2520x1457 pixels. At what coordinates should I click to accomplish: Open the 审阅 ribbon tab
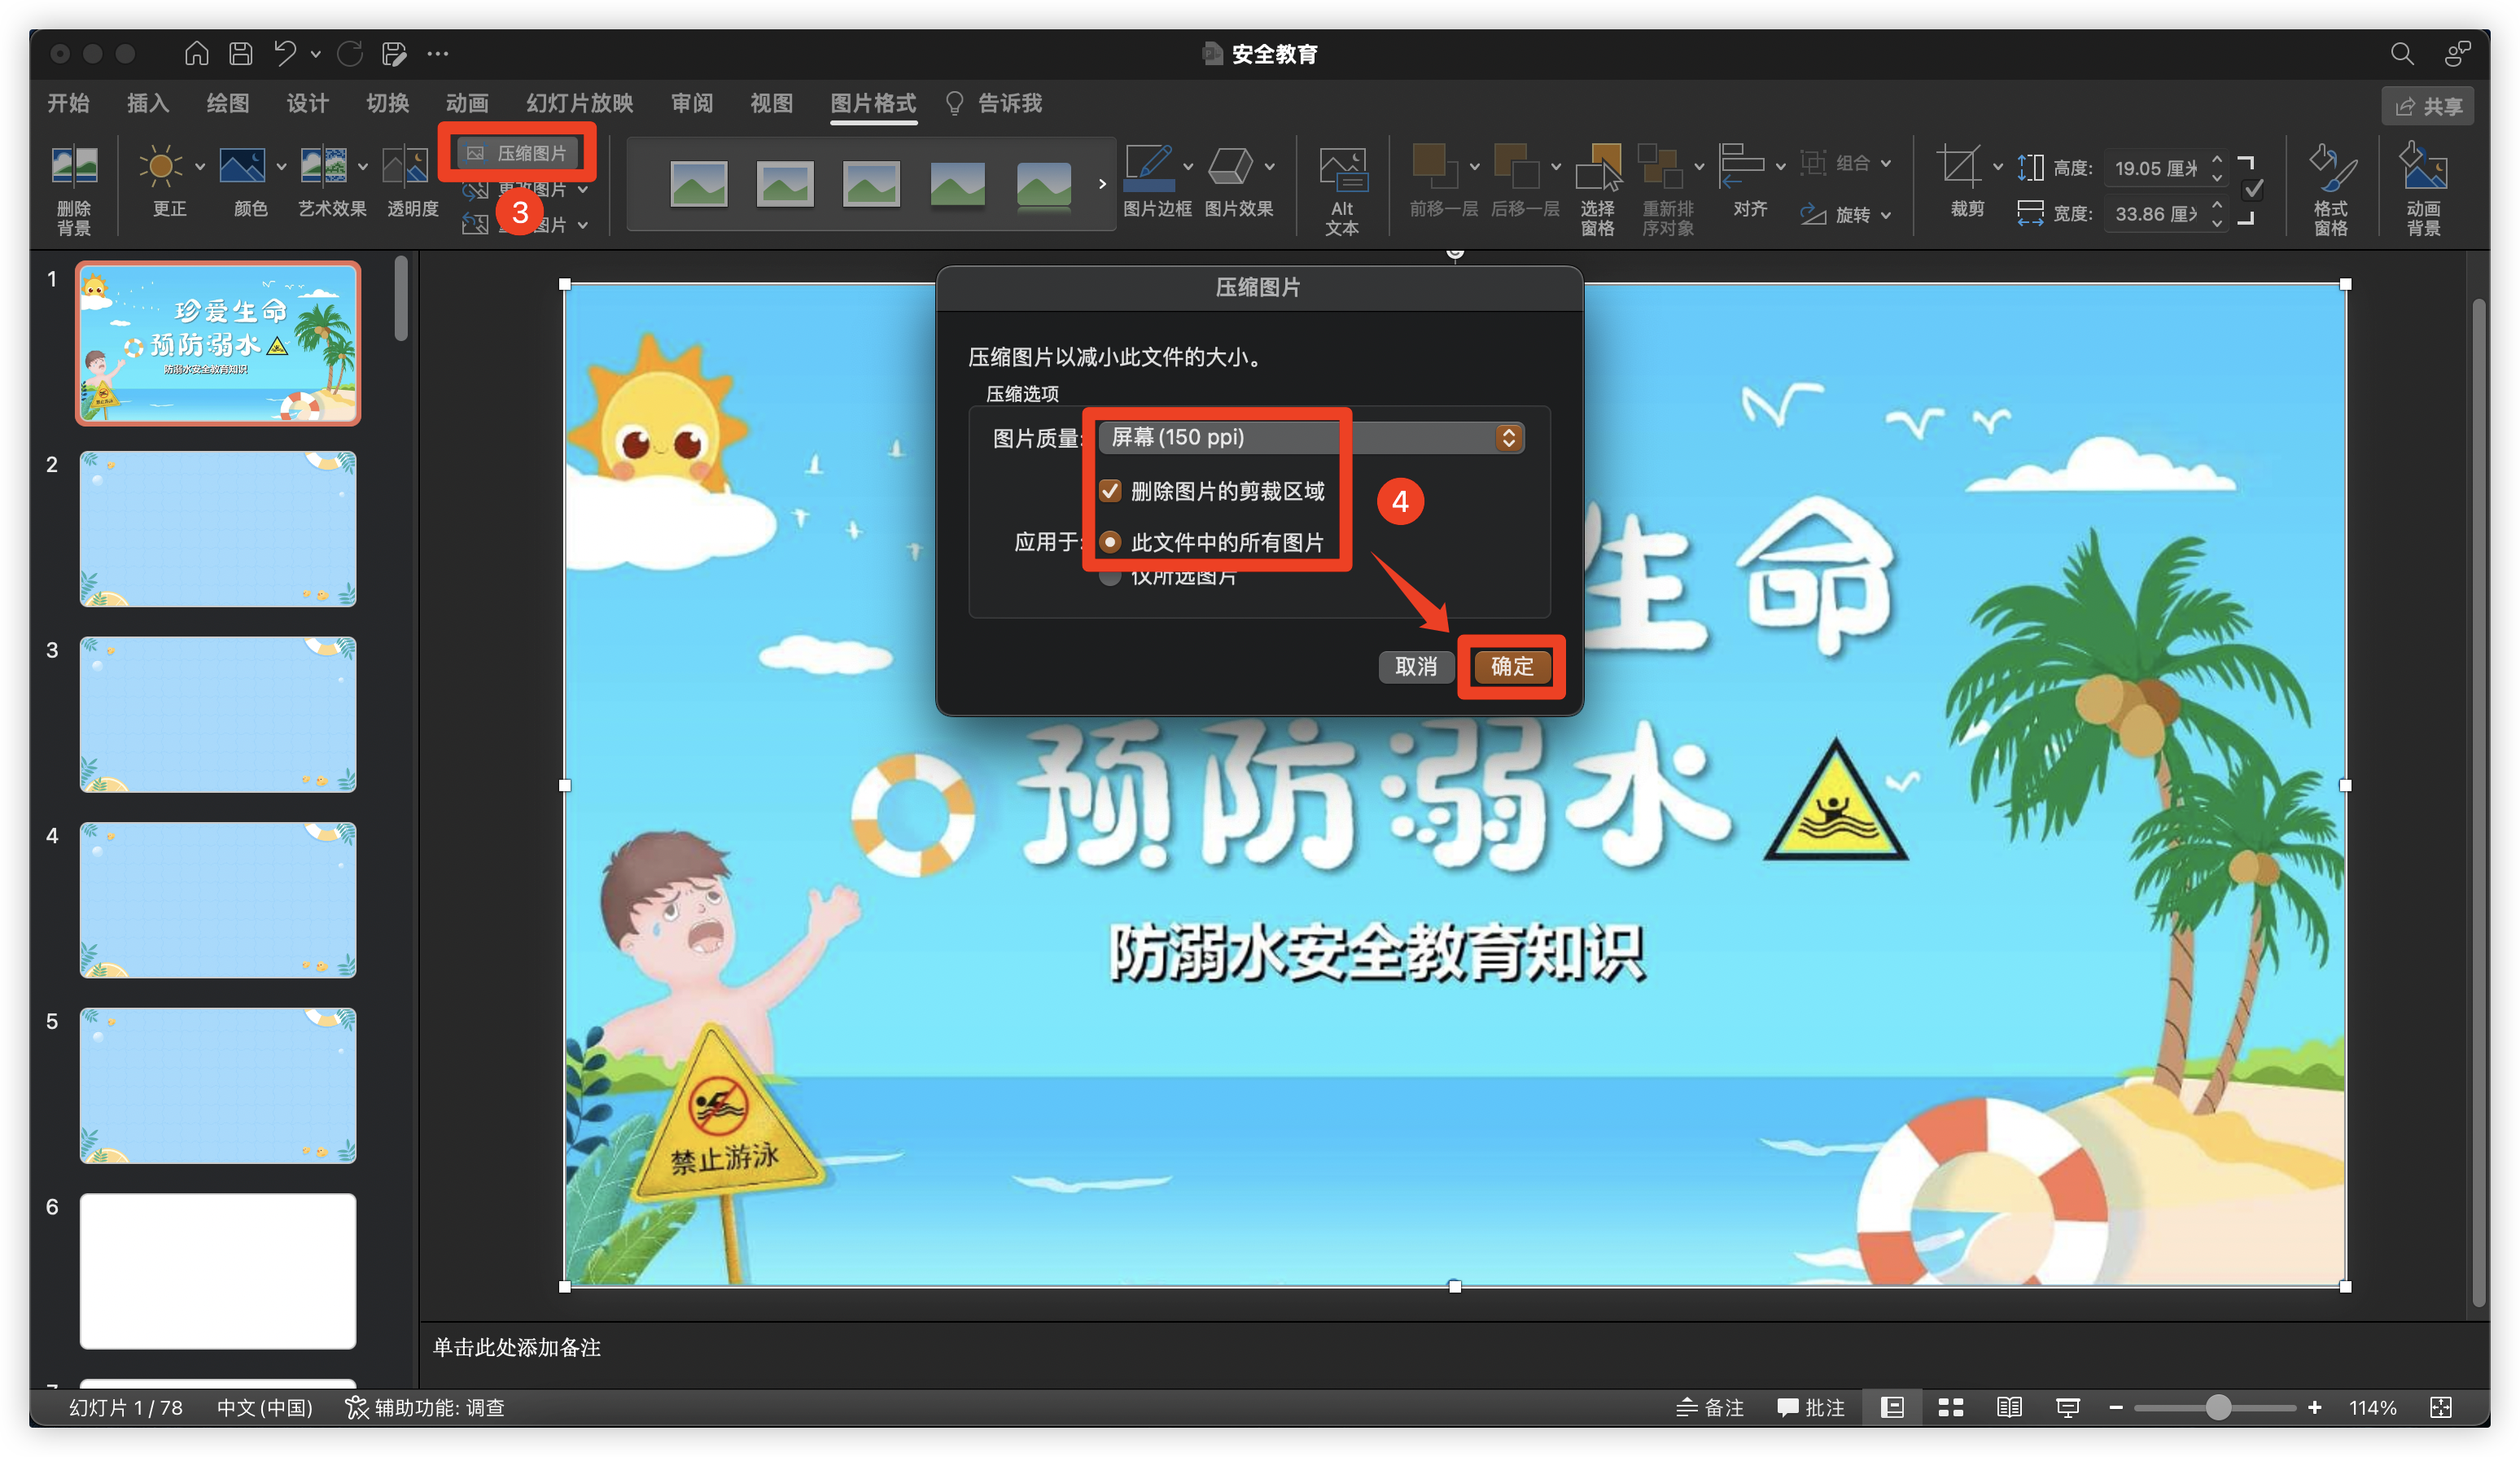click(x=692, y=103)
